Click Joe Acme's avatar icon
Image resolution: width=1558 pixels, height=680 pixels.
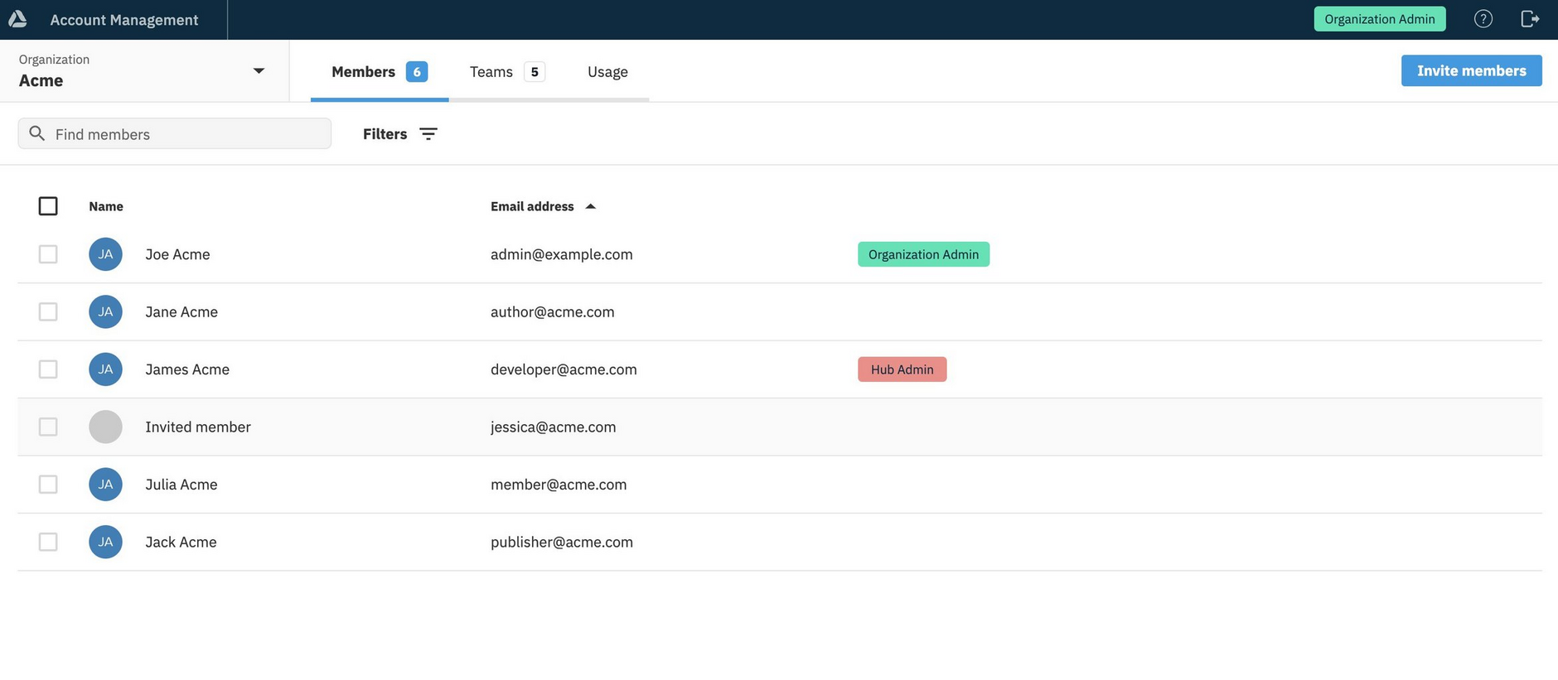pyautogui.click(x=105, y=254)
